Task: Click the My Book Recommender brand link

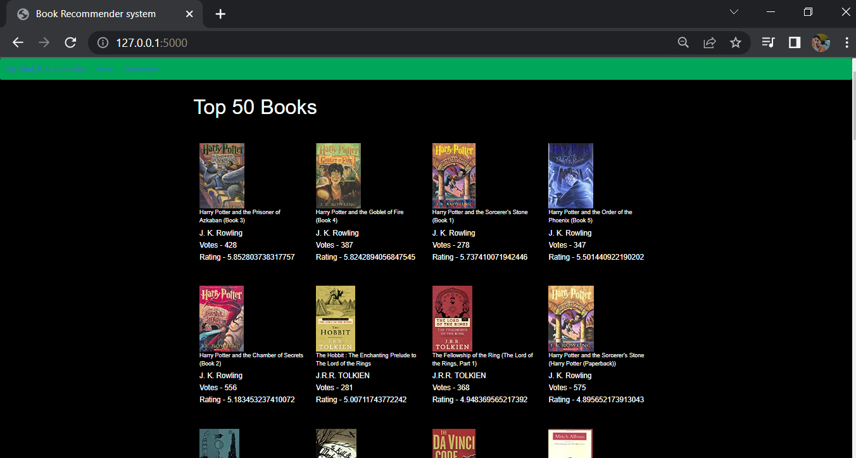Action: pyautogui.click(x=46, y=68)
